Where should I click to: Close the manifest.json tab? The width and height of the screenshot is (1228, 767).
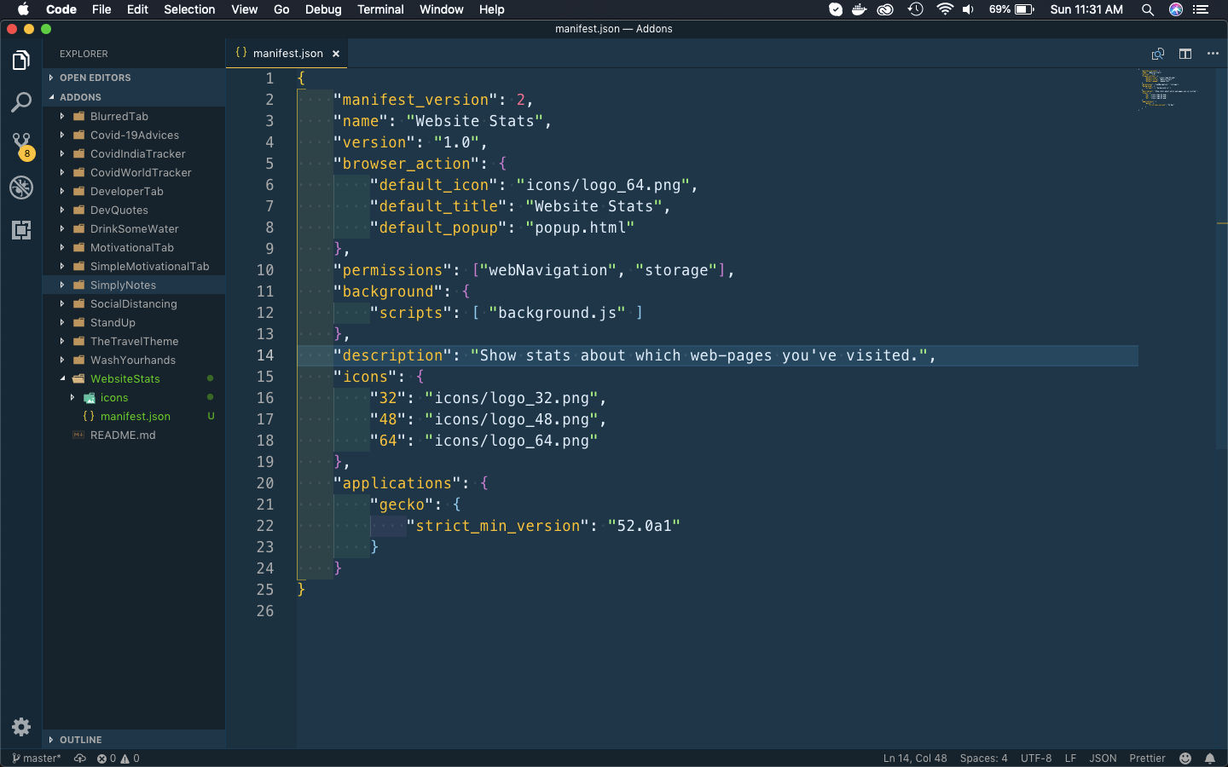tap(336, 54)
